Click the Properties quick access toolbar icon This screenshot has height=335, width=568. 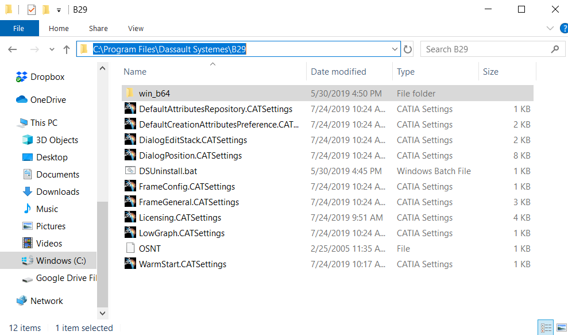[32, 9]
